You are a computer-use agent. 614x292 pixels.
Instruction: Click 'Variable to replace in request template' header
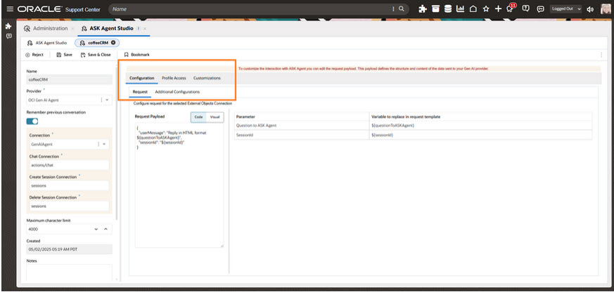pos(480,117)
